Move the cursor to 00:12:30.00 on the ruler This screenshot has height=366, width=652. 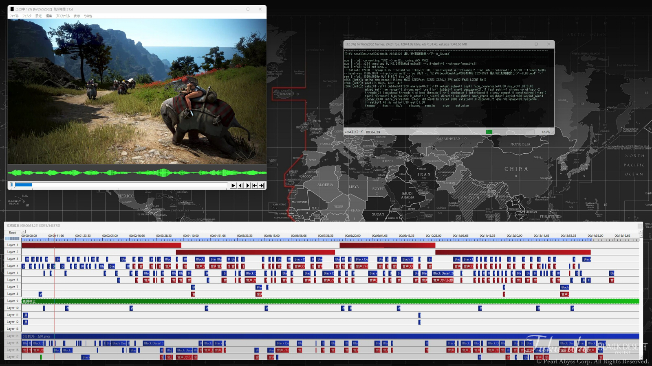(x=514, y=235)
